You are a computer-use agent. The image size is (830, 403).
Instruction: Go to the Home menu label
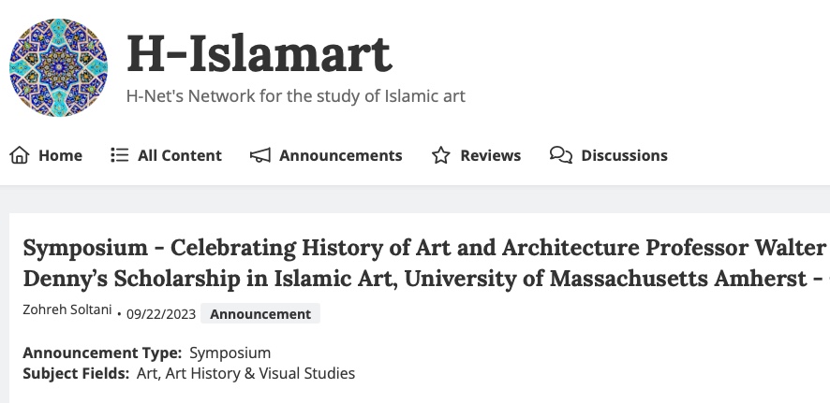(x=60, y=155)
